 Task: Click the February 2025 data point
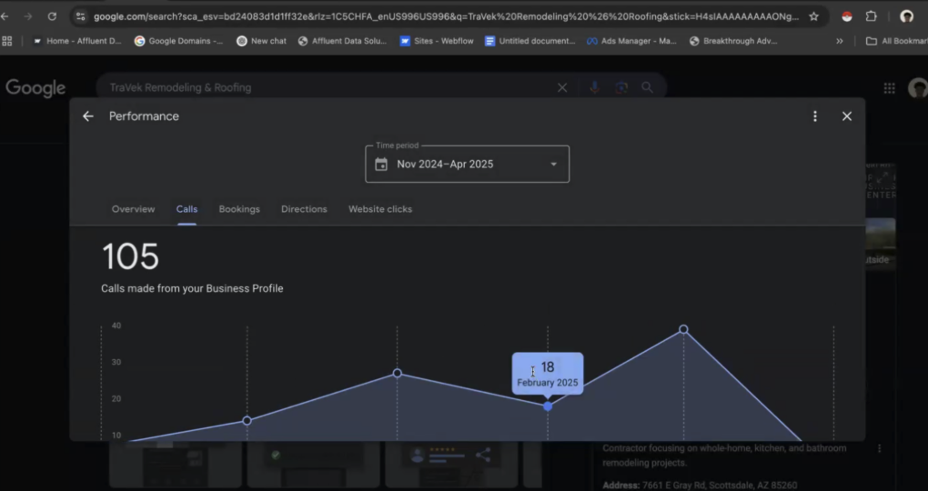tap(548, 406)
